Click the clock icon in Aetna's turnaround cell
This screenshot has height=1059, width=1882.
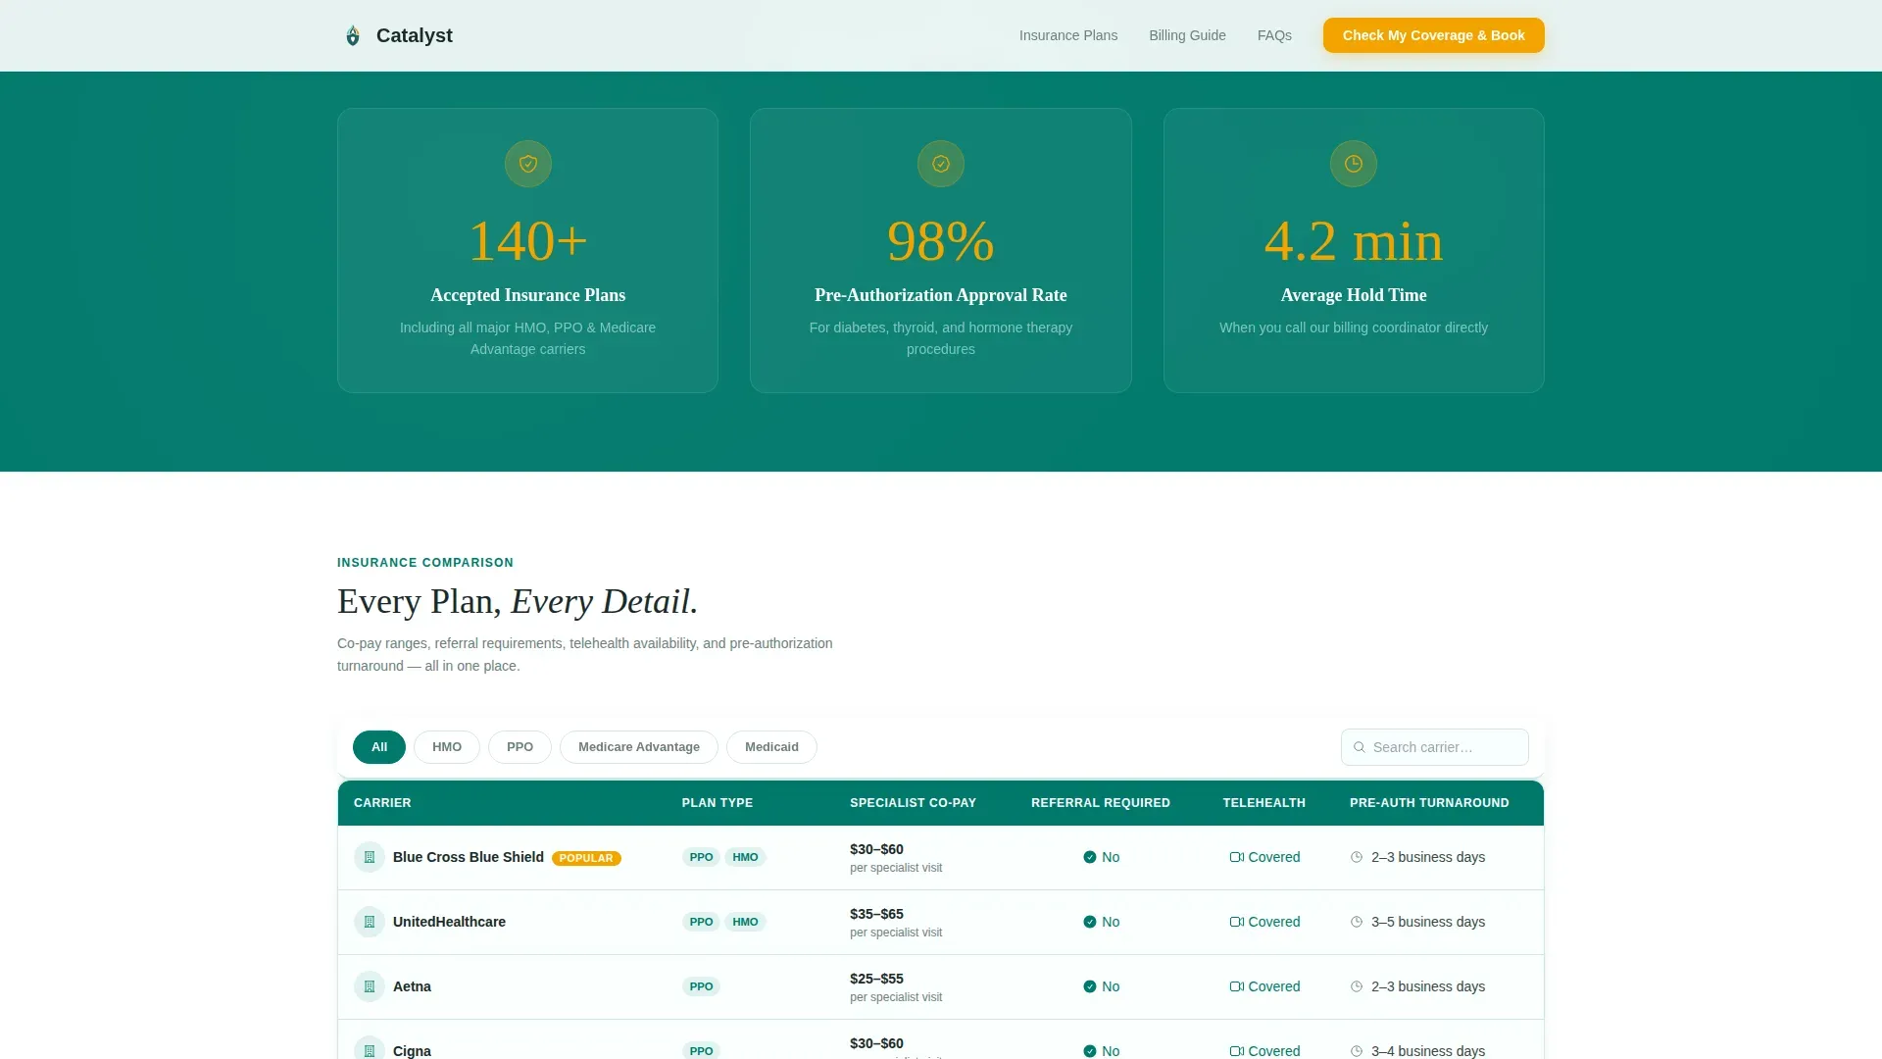click(x=1357, y=986)
